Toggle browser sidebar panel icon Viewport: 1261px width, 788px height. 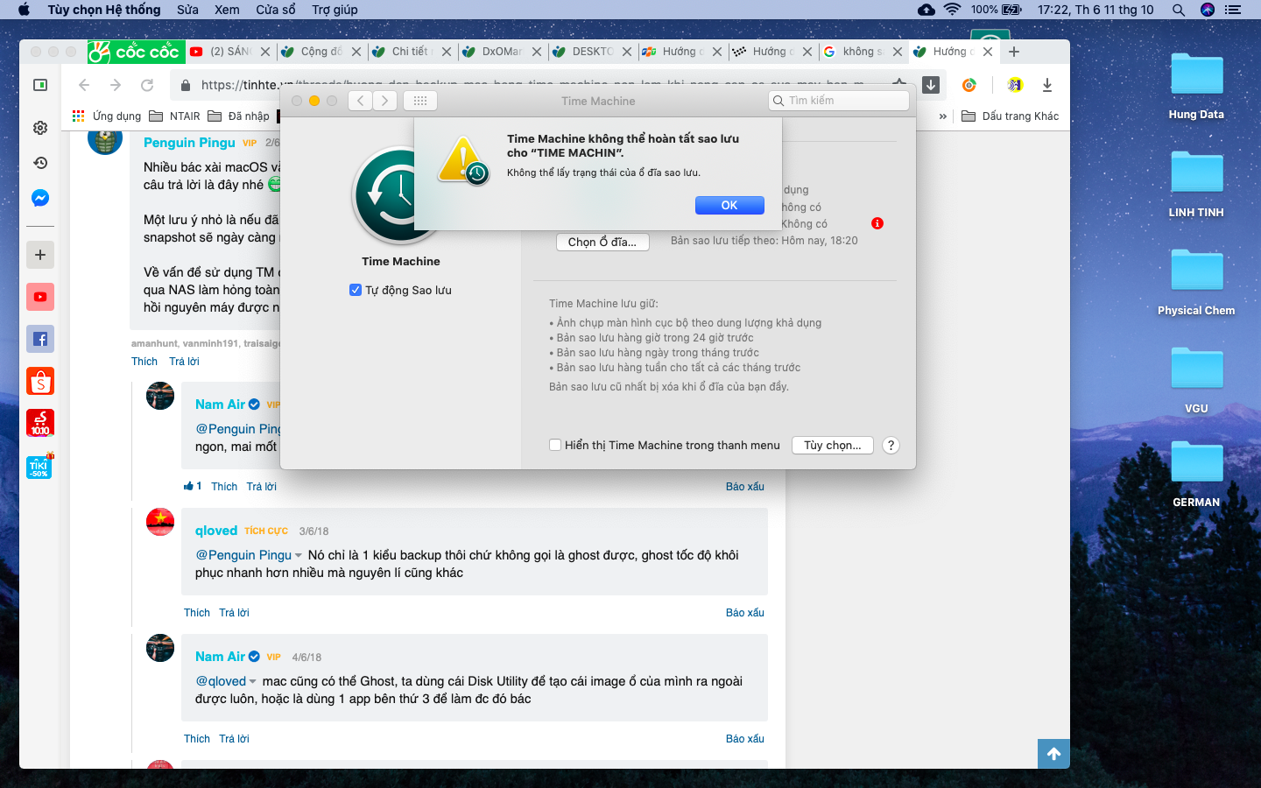[x=40, y=85]
